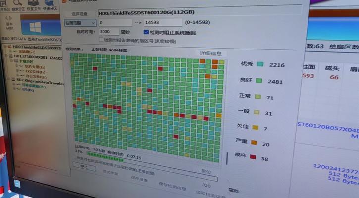Click the 停止 button
Screen dimensions: 359x198
tap(84, 167)
